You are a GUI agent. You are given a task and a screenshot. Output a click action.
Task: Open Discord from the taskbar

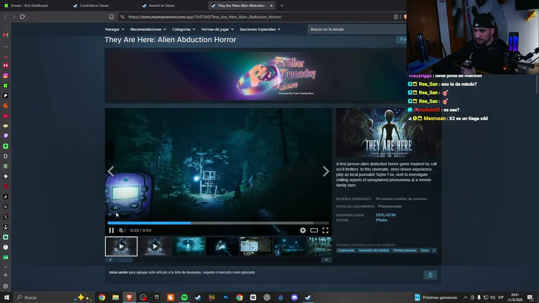[294, 298]
